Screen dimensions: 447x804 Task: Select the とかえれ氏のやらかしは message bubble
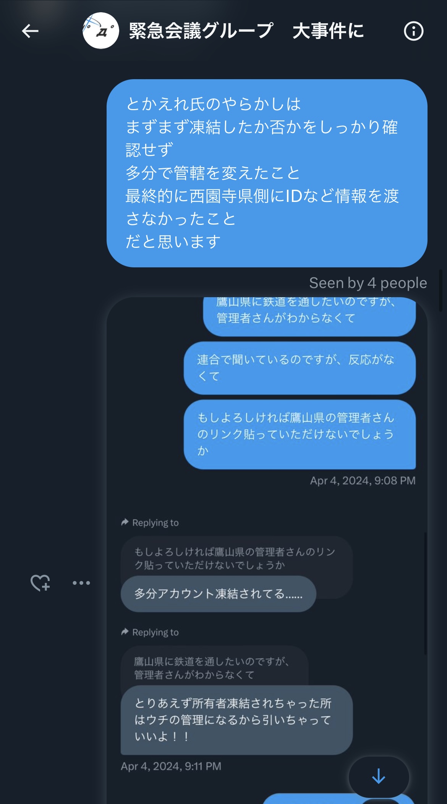(x=267, y=173)
